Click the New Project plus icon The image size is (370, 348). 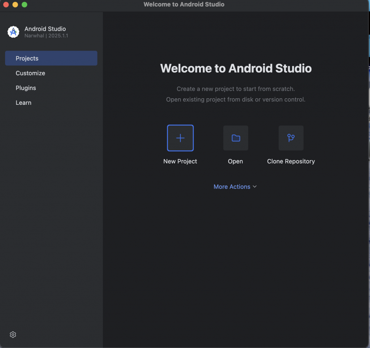(180, 138)
